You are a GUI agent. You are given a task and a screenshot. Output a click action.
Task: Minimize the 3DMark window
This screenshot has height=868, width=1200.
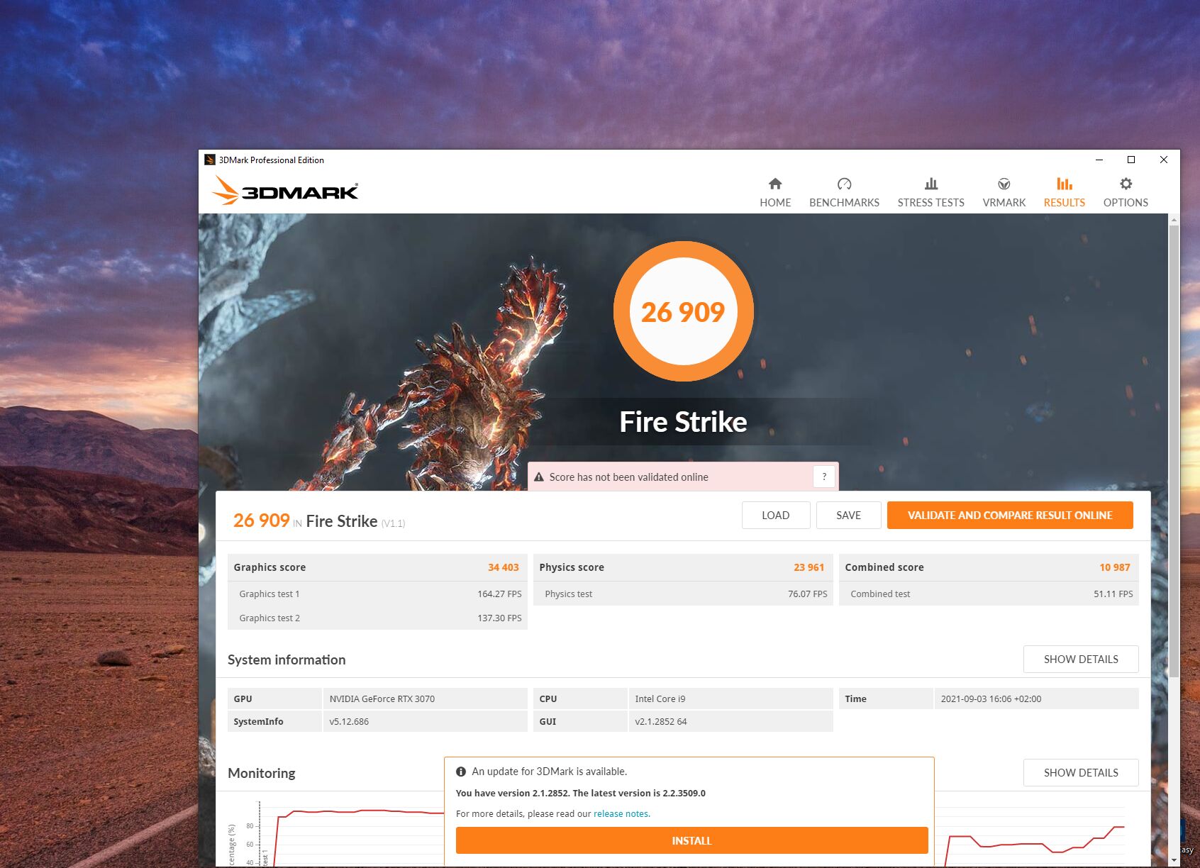point(1099,160)
